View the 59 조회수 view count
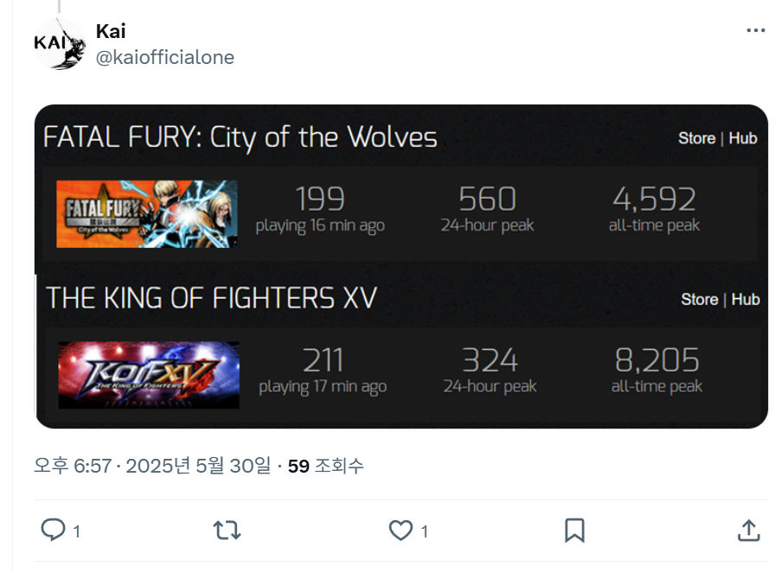This screenshot has width=775, height=572. click(326, 467)
